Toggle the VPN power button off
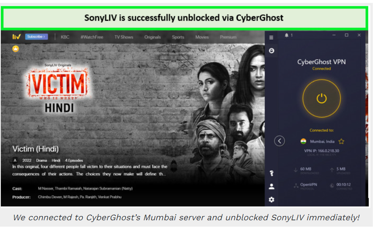This screenshot has height=230, width=383. point(321,99)
